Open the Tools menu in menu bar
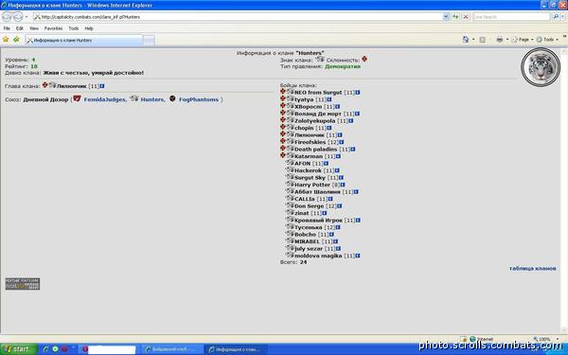The image size is (568, 355). coord(74,28)
